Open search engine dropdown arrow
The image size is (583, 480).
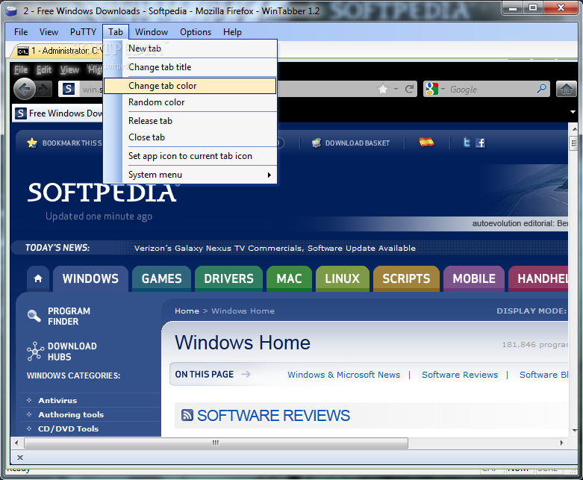[443, 90]
